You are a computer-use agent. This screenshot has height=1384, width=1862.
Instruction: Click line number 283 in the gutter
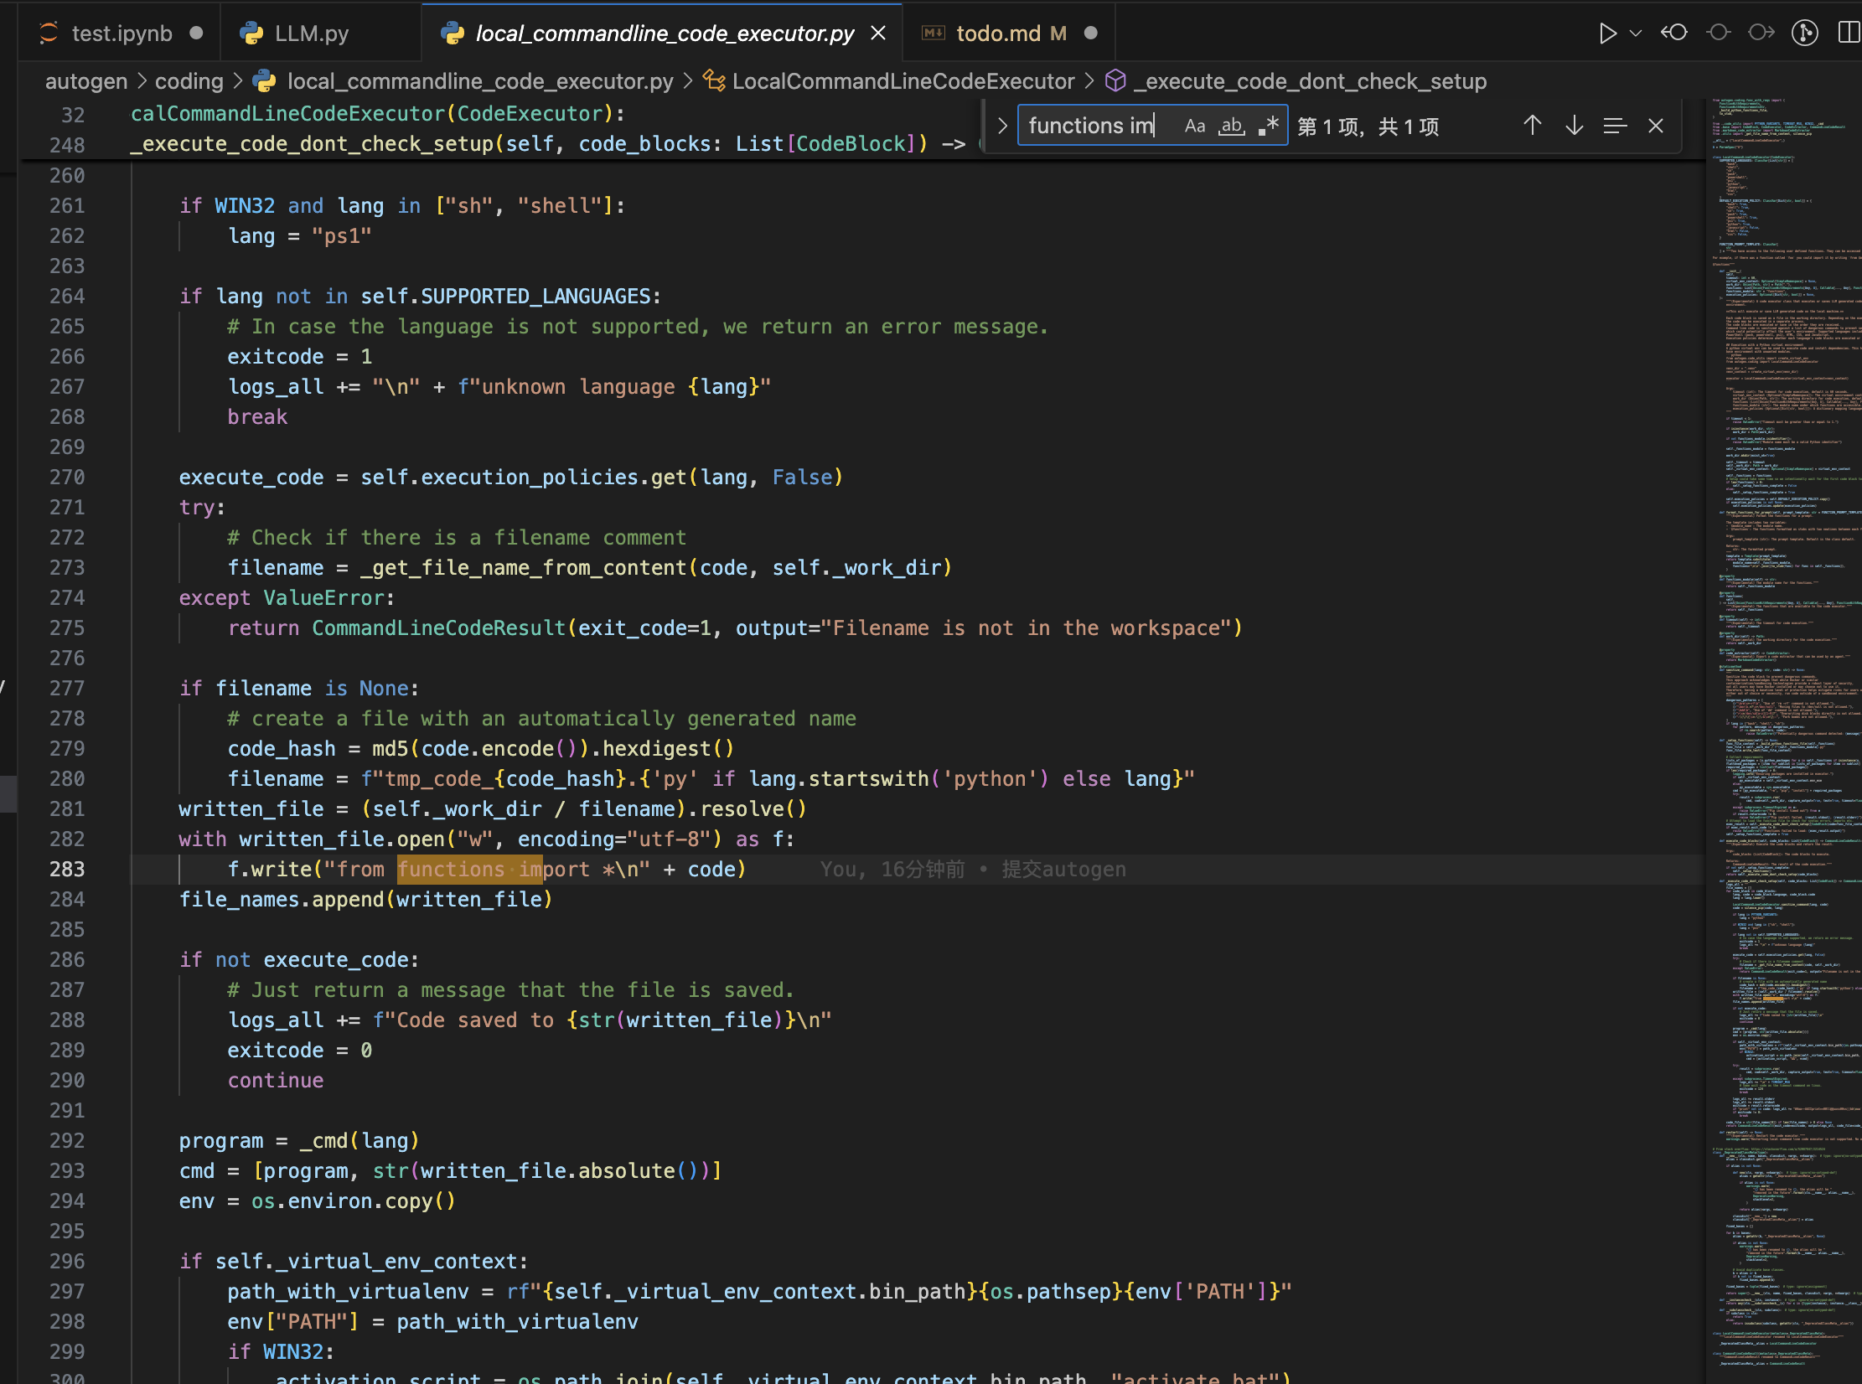click(67, 870)
